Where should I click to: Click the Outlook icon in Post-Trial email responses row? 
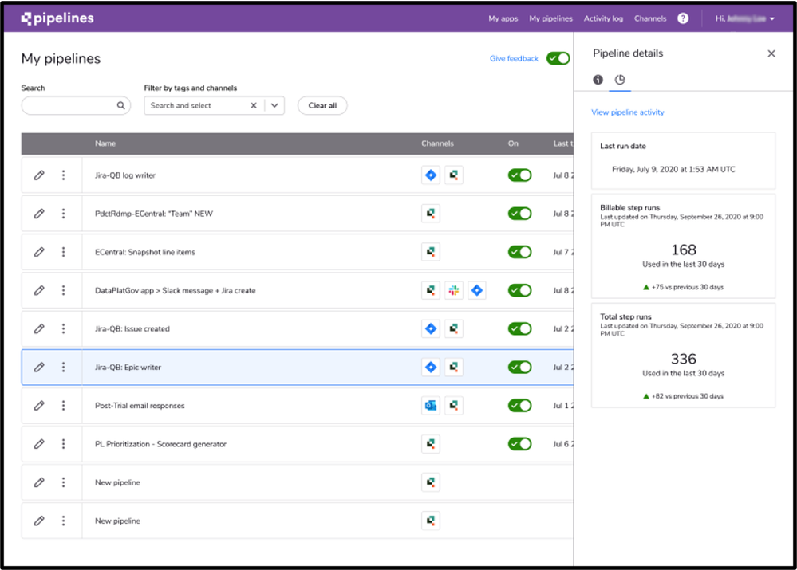click(x=431, y=406)
